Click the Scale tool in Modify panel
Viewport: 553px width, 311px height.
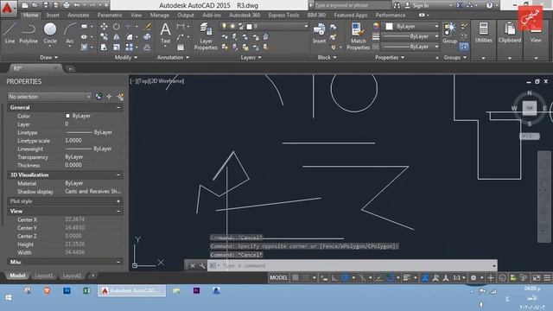117,47
